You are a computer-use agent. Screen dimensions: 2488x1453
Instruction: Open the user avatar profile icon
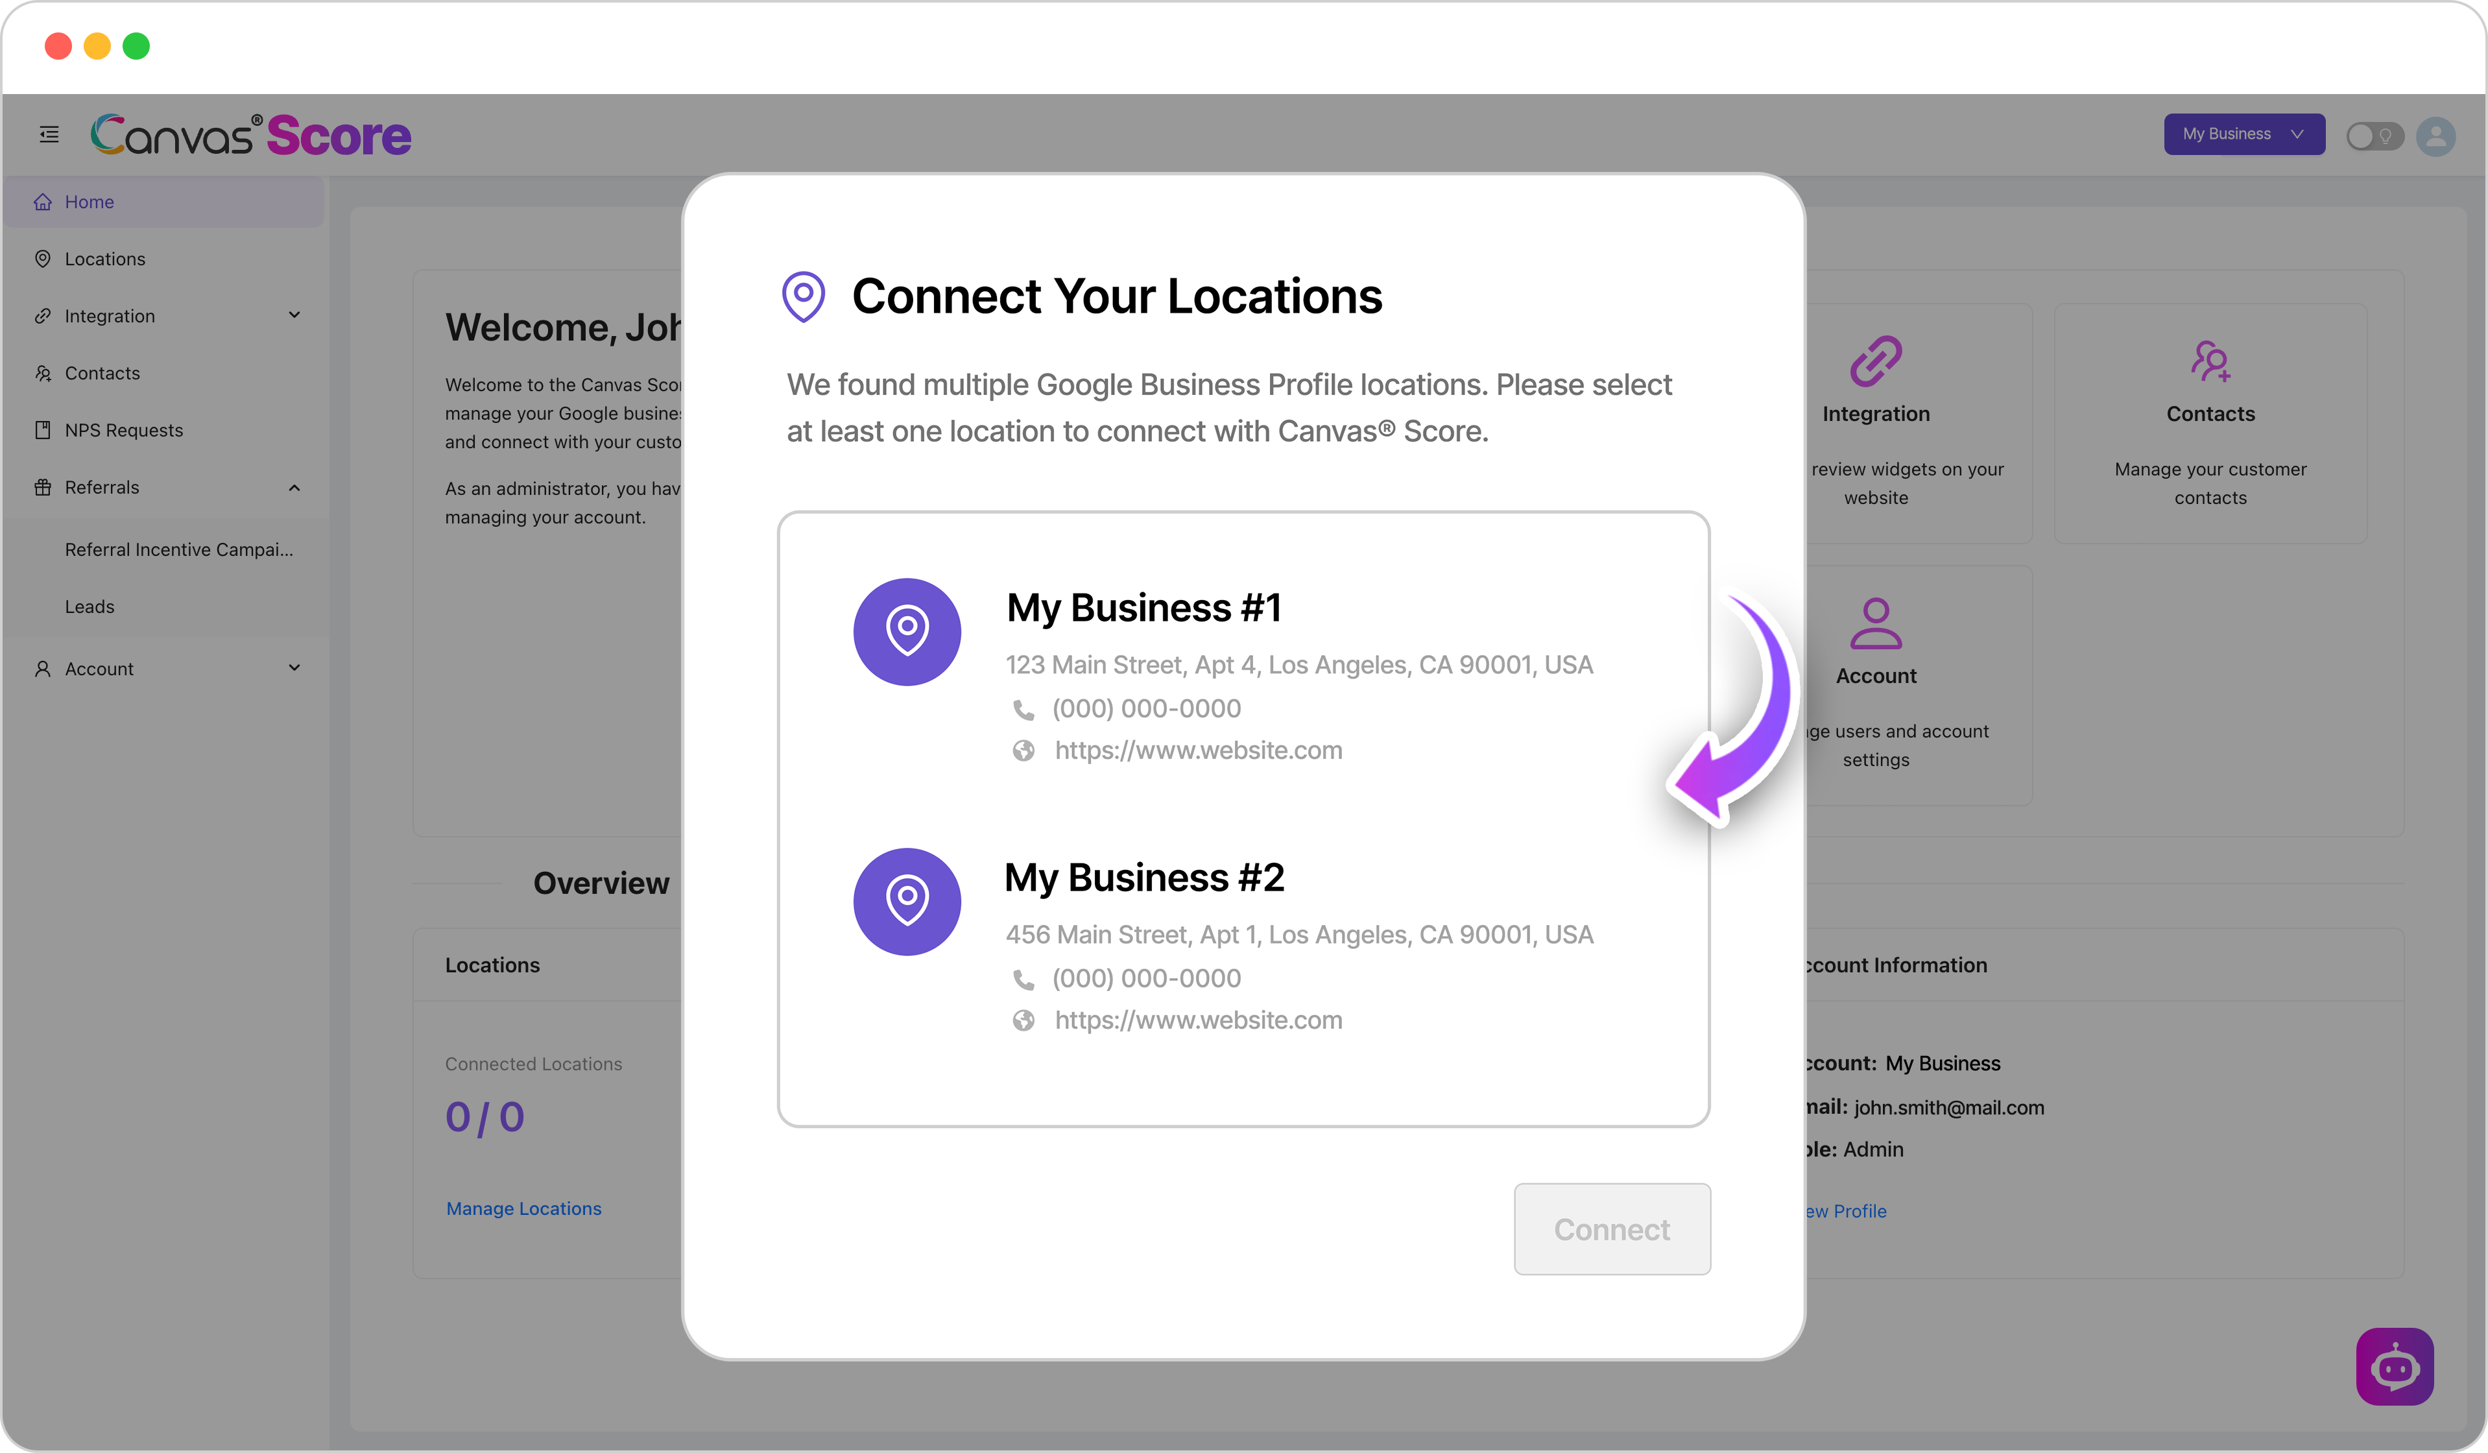tap(2435, 135)
